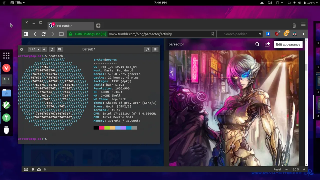Click the search icon on parsector's blog header
Viewport: 320px width, 180px height.
click(257, 44)
